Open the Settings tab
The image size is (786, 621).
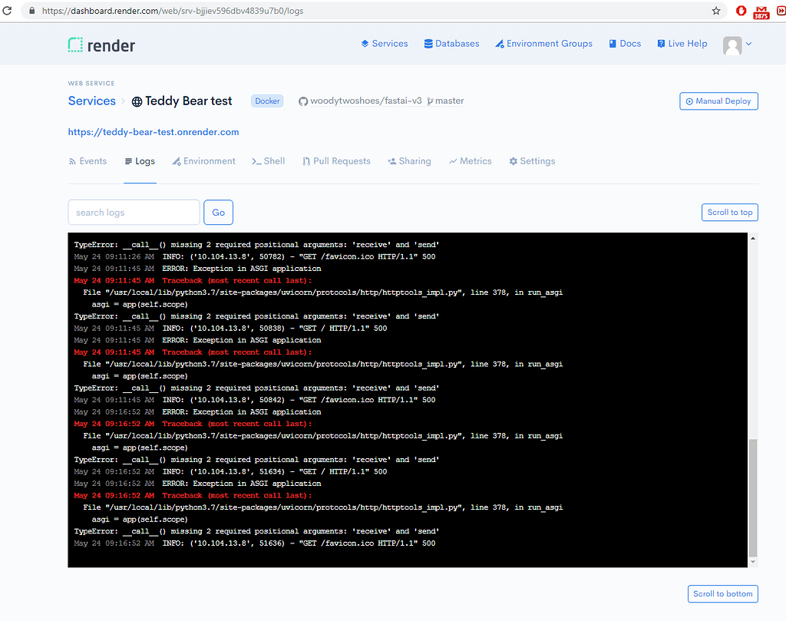(532, 161)
